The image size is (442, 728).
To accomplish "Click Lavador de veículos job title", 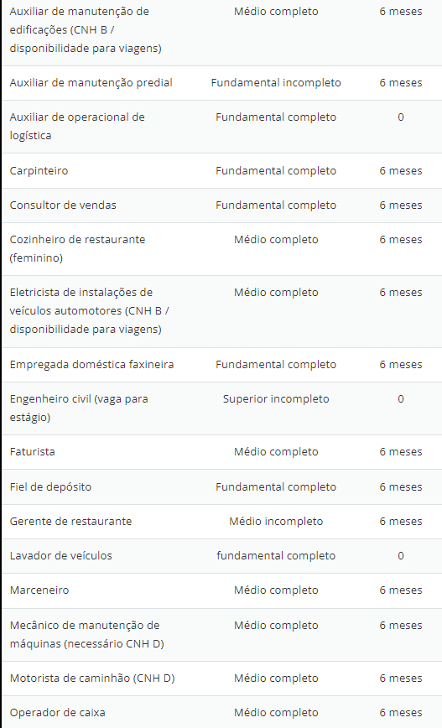I will (x=61, y=556).
